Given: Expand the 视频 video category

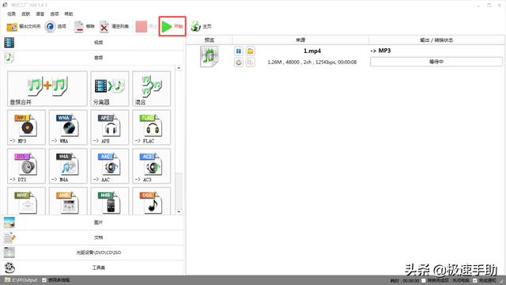Looking at the screenshot, I should (93, 42).
